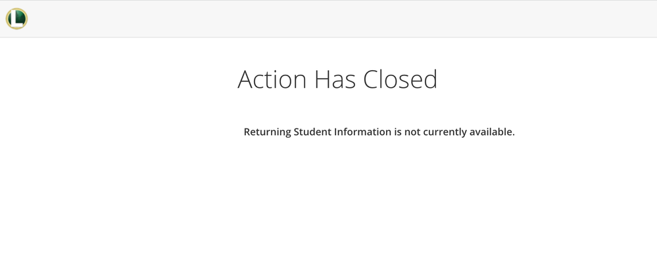
Task: Click the word "Has" in the heading
Action: [x=335, y=79]
